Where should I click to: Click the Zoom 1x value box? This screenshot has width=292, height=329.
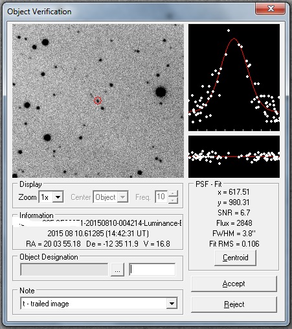[46, 197]
